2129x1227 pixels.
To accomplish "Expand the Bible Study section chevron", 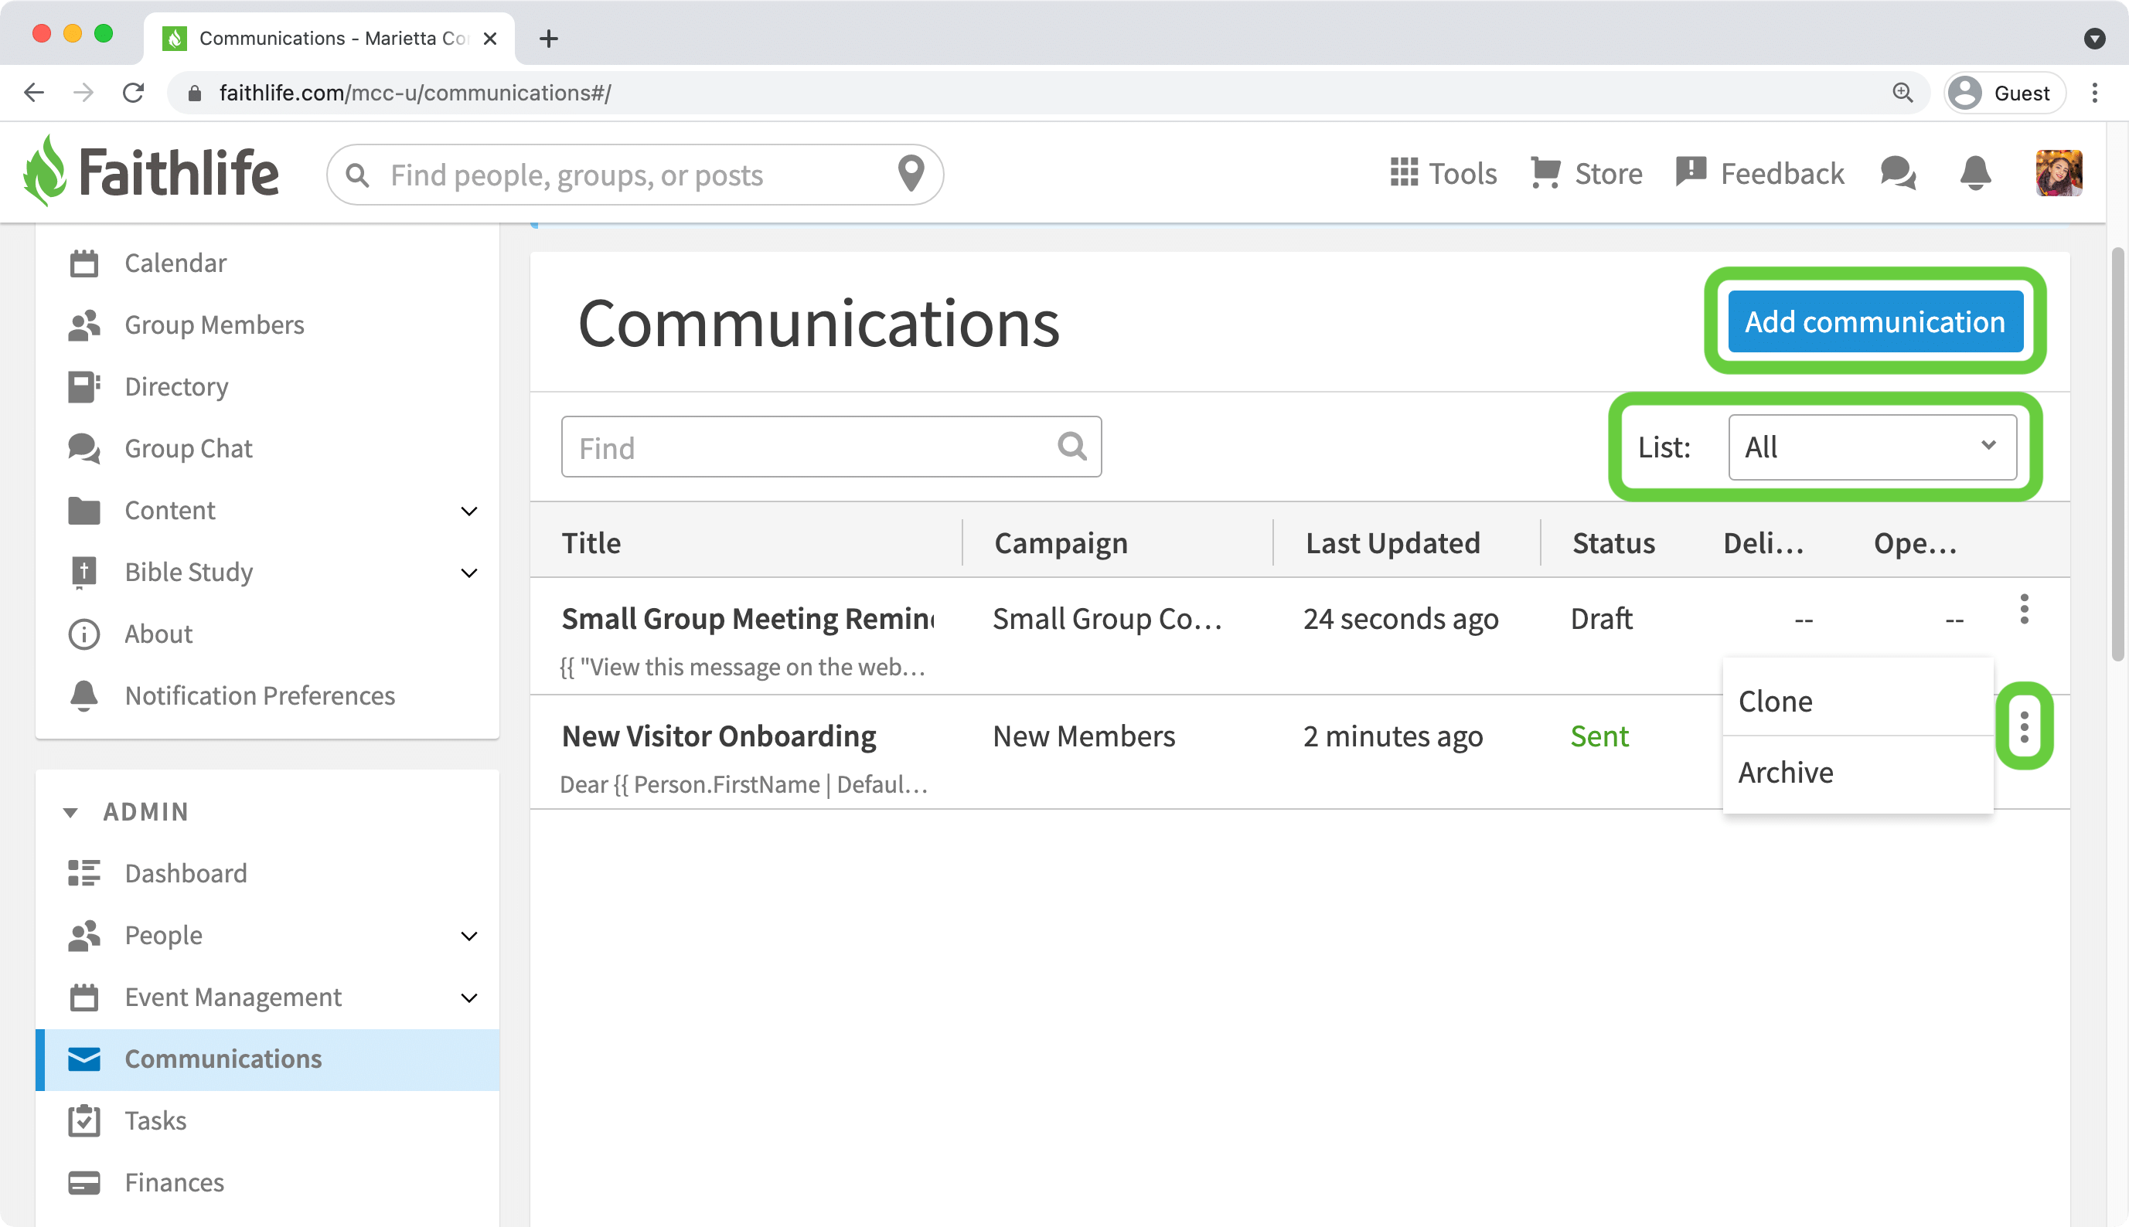I will coord(468,573).
